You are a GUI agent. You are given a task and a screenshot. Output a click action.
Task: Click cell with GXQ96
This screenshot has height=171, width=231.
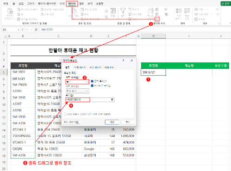(x=23, y=149)
